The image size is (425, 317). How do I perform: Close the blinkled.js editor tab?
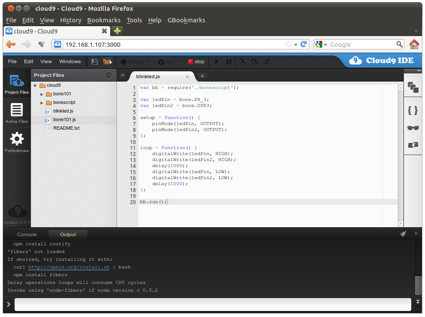187,77
